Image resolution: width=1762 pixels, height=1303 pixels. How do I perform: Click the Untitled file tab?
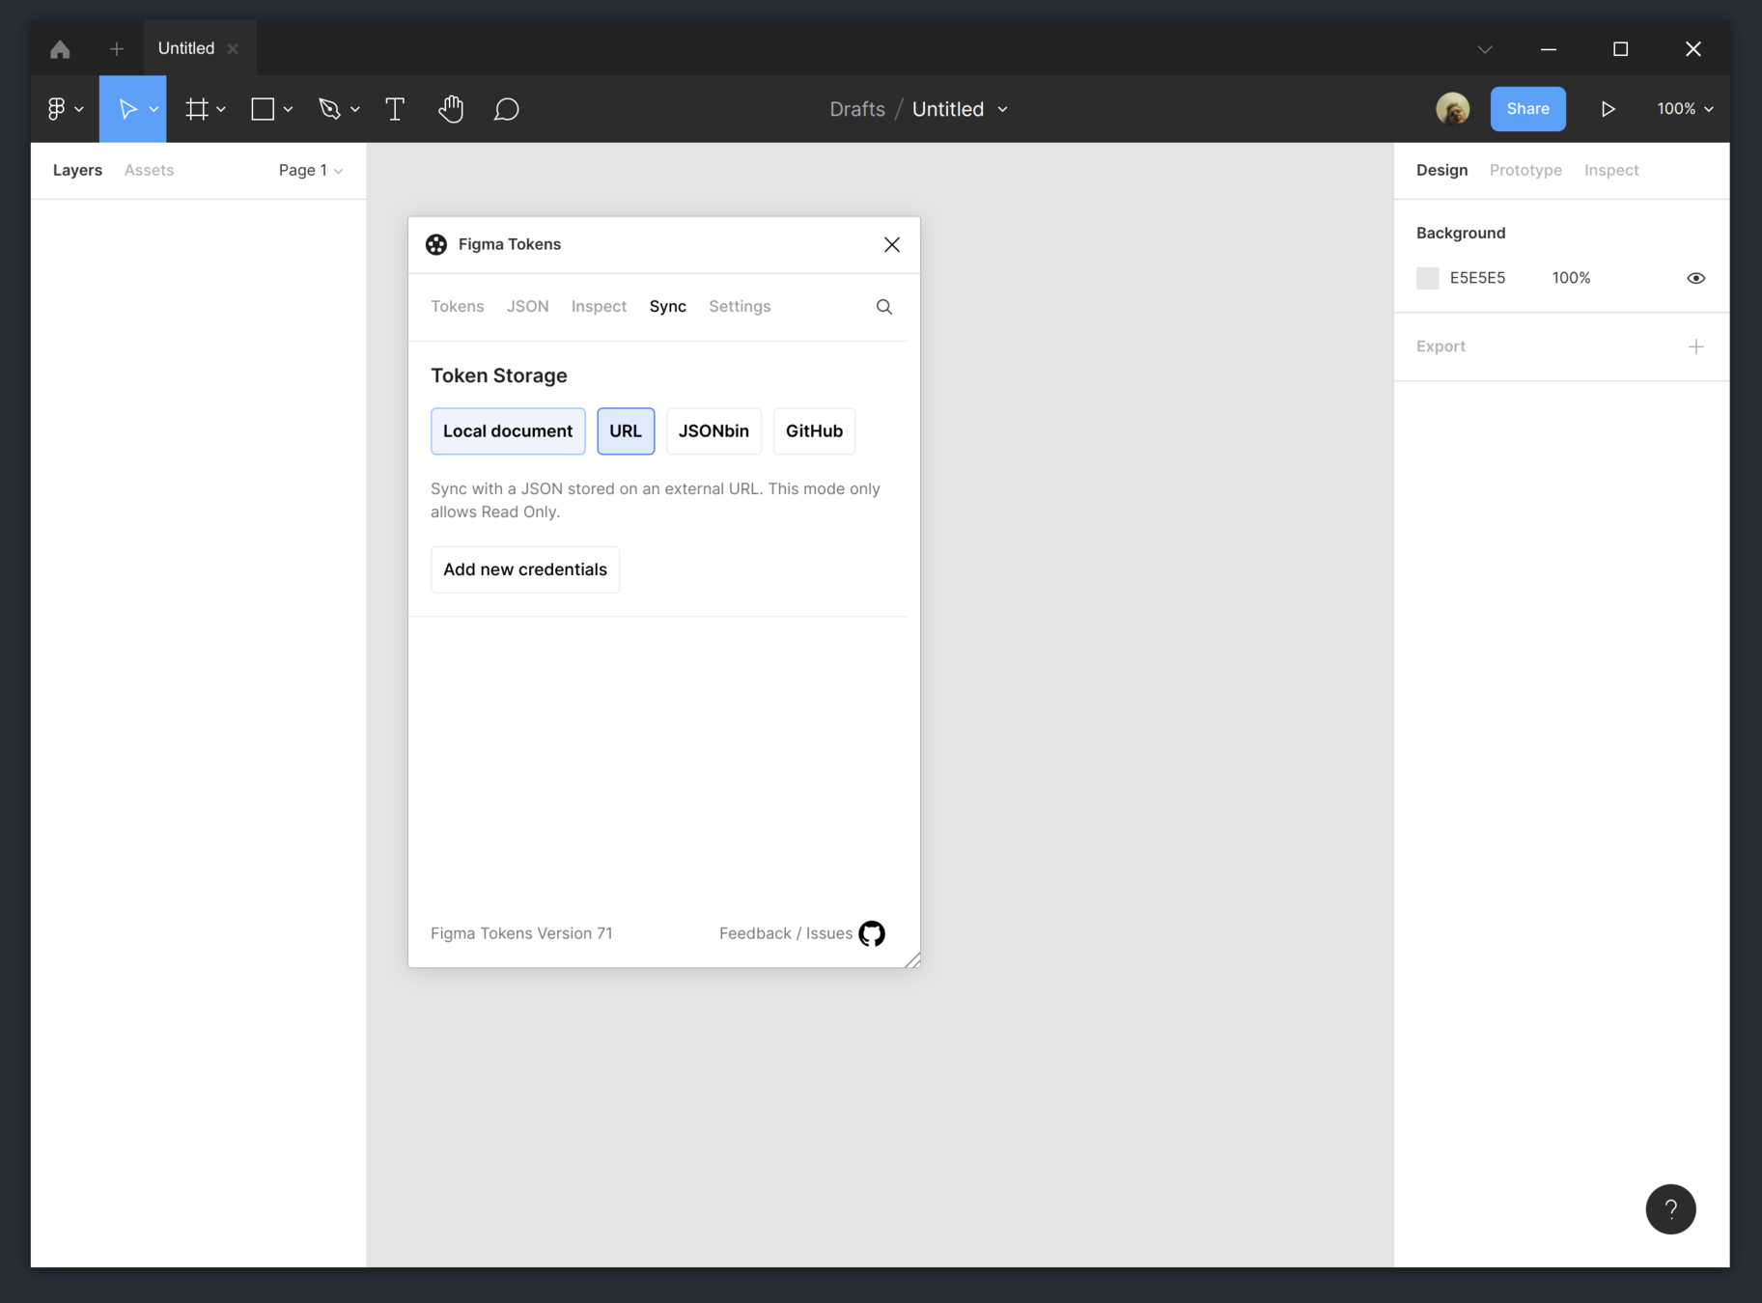pos(186,49)
